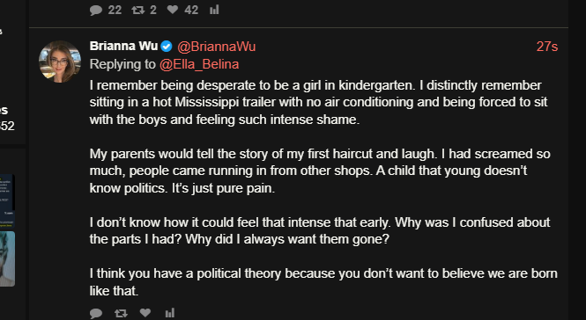The height and width of the screenshot is (320, 586).
Task: Retweet Brianna Wu's reply
Action: point(121,313)
